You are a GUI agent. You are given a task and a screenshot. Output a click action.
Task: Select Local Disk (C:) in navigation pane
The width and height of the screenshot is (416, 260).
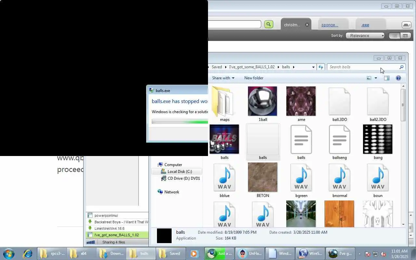[176, 172]
